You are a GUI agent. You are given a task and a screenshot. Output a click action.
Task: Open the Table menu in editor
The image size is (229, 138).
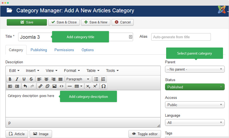click(93, 71)
